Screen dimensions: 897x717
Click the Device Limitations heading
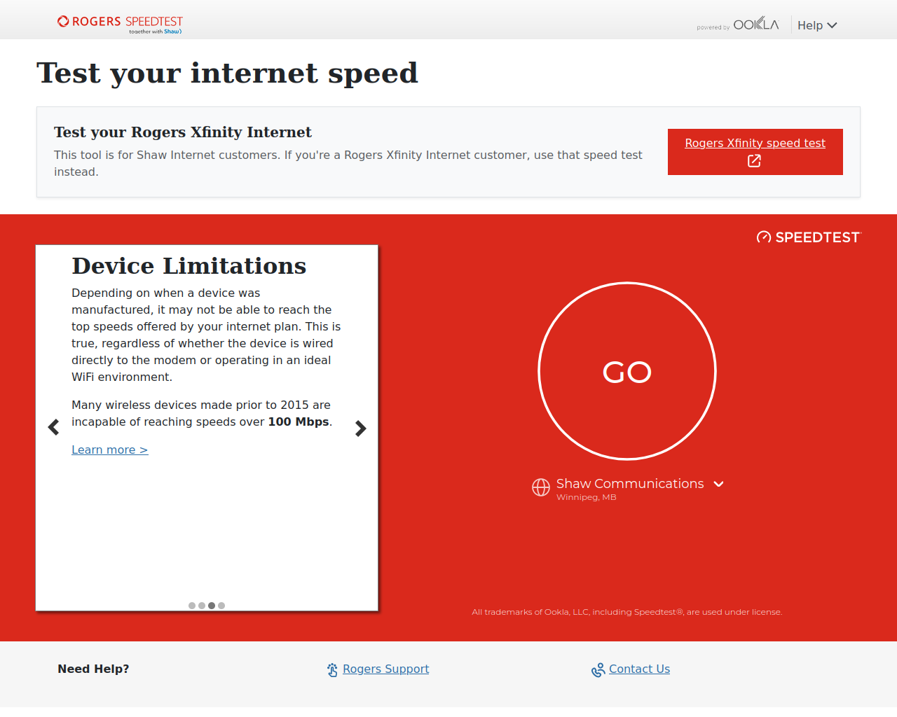point(189,266)
